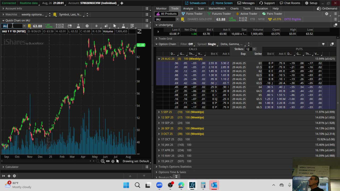Select the chart bottom pointer cursor icon
Image resolution: width=340 pixels, height=191 pixels.
coord(118,161)
